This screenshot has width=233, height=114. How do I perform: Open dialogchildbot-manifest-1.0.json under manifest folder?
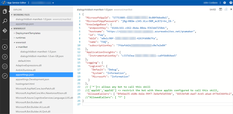(x=38, y=52)
